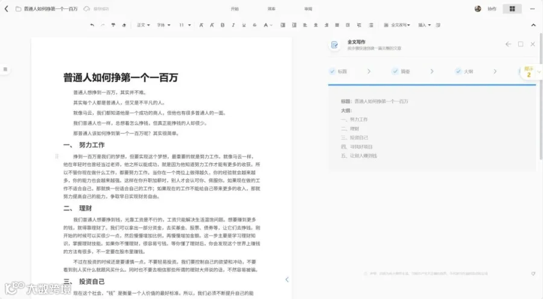
Task: Click the drag handle beside 努力工作 paragraph
Action: click(x=57, y=156)
